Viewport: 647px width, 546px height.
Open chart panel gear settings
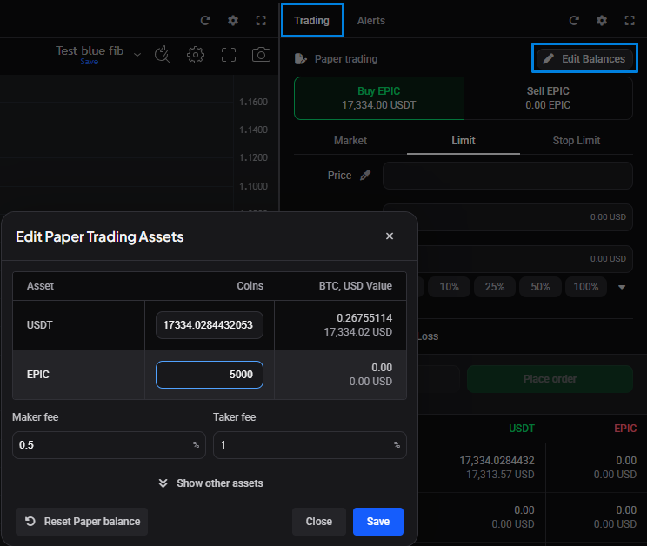point(233,21)
